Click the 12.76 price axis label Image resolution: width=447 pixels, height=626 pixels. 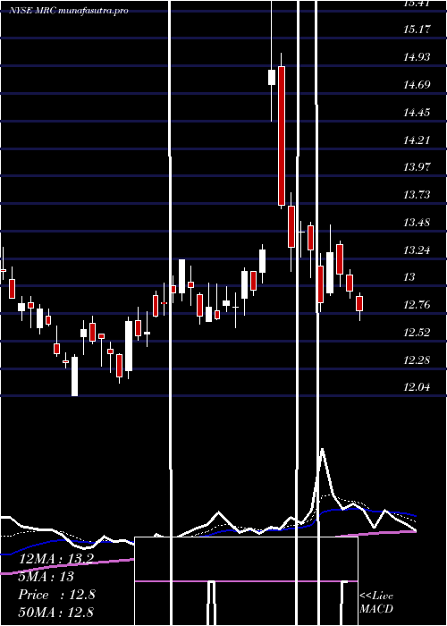click(417, 306)
